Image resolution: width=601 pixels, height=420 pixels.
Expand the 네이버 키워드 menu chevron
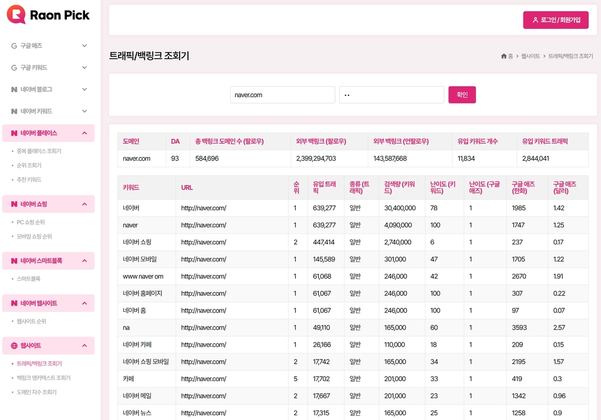(85, 111)
